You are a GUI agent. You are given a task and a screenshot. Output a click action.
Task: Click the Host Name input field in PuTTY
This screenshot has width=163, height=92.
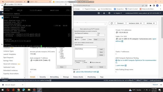[86, 35]
